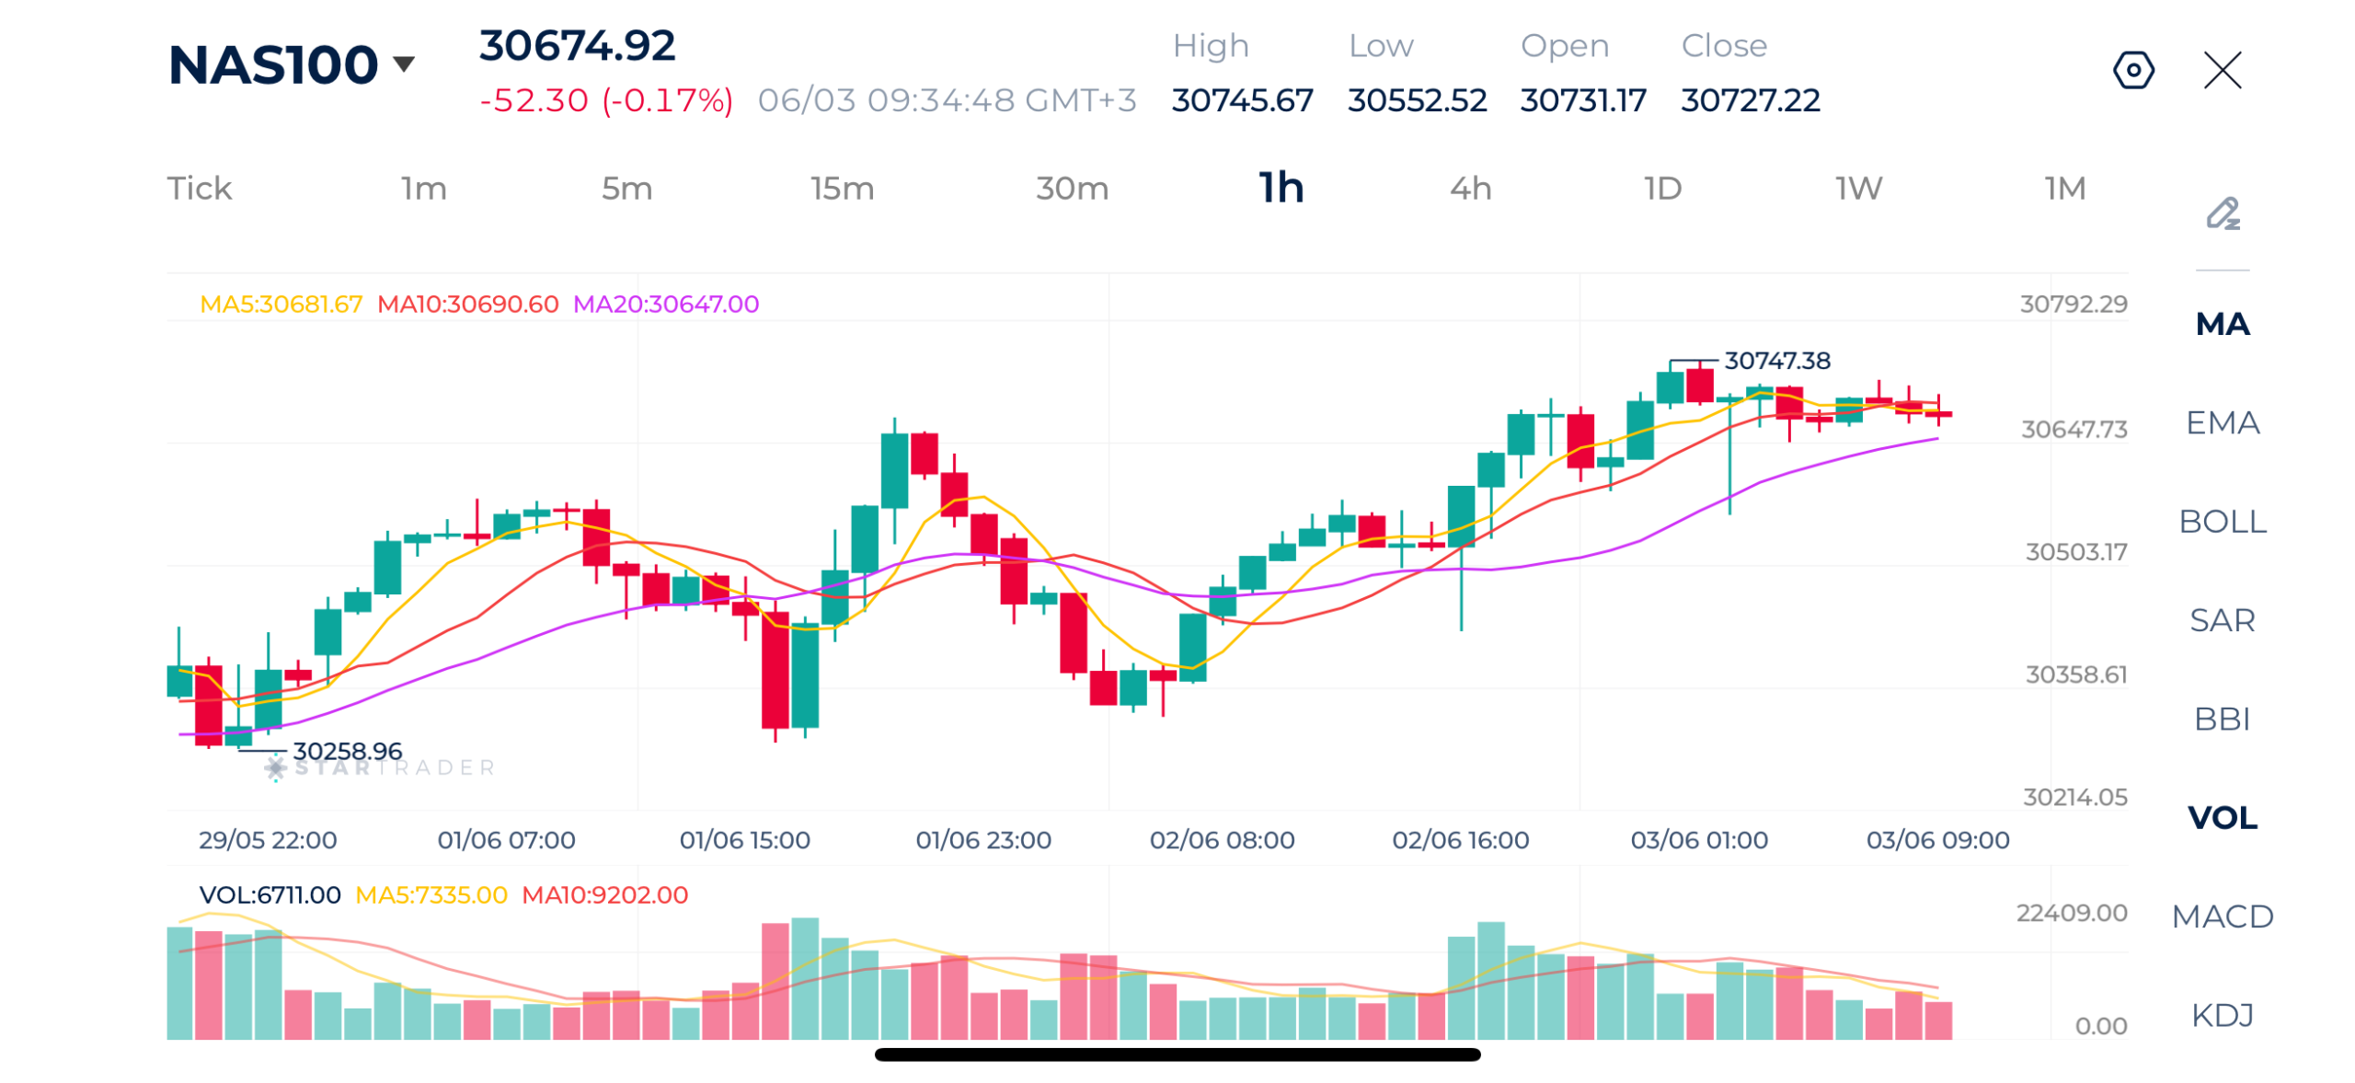Image resolution: width=2355 pixels, height=1083 pixels.
Task: Click the StarTrader watermark logo
Action: pyautogui.click(x=380, y=766)
